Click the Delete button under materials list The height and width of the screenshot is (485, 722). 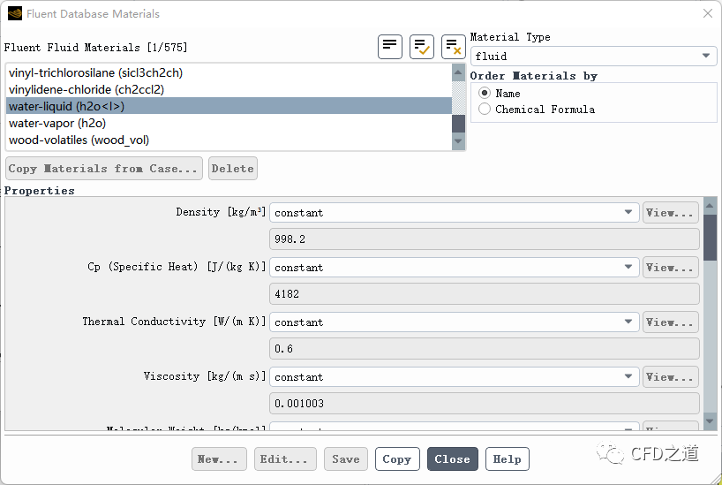pos(233,168)
